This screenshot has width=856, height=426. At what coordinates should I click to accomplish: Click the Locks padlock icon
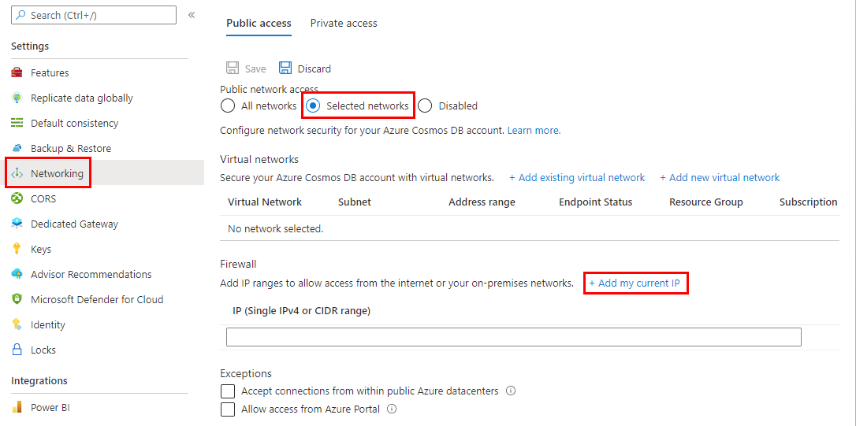(17, 350)
